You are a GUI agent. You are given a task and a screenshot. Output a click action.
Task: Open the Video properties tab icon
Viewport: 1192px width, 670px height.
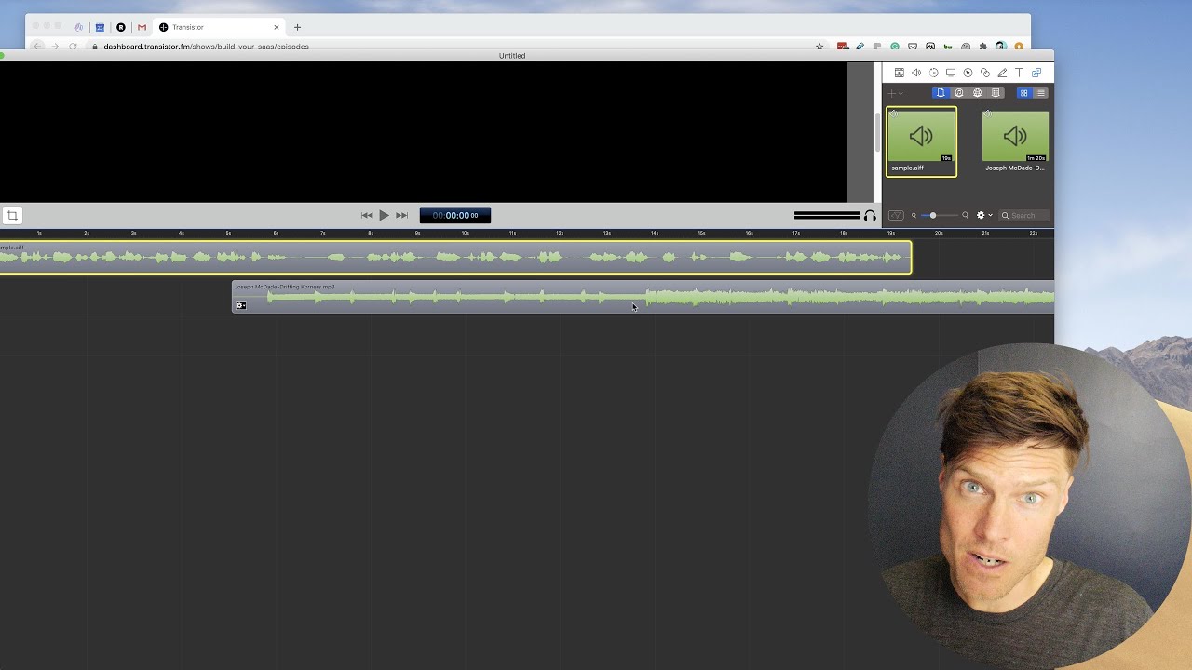tap(899, 73)
